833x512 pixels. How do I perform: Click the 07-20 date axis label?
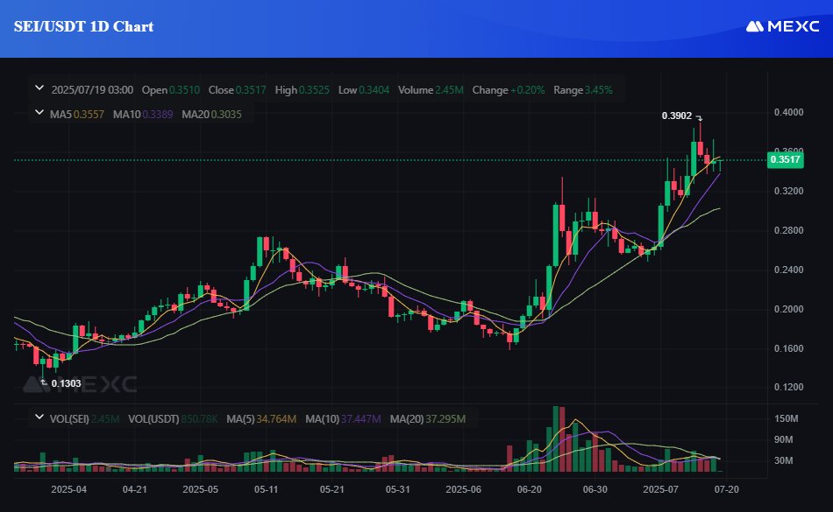[726, 489]
